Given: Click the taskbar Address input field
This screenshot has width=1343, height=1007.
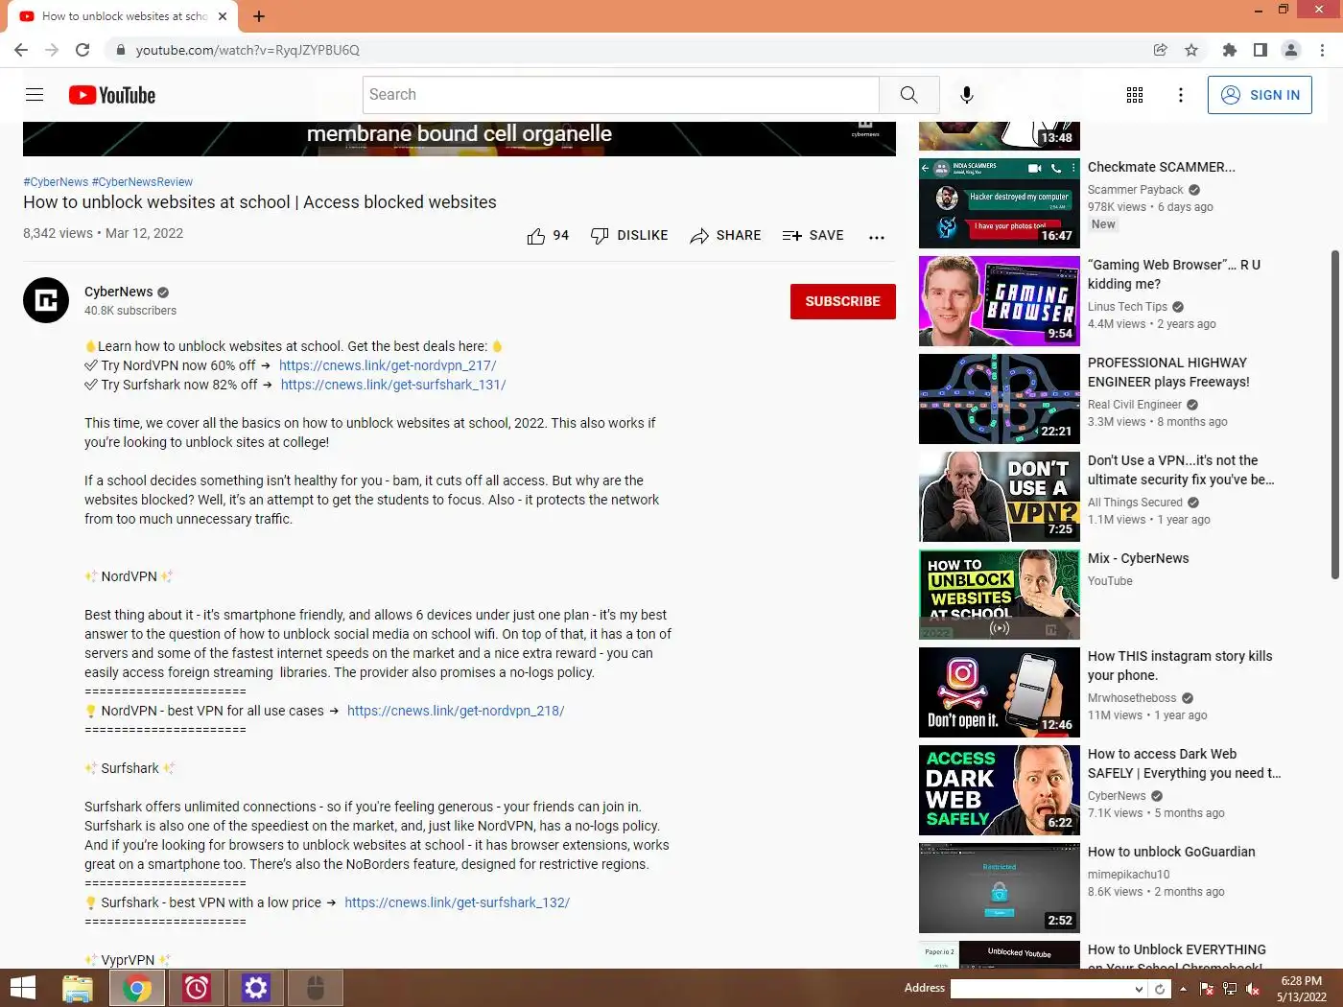Looking at the screenshot, I should pyautogui.click(x=1042, y=989).
